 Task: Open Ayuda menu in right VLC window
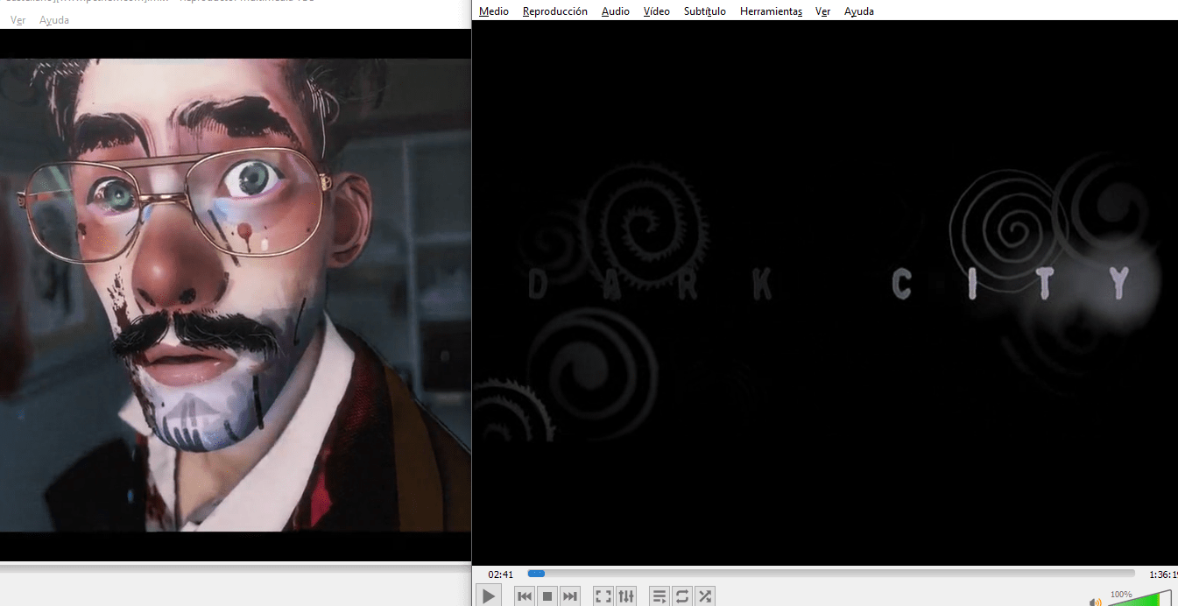[859, 11]
